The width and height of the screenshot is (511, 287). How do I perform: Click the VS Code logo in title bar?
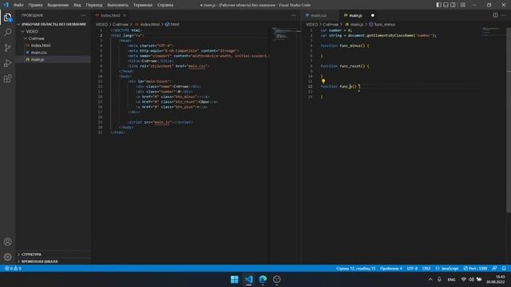(6, 5)
